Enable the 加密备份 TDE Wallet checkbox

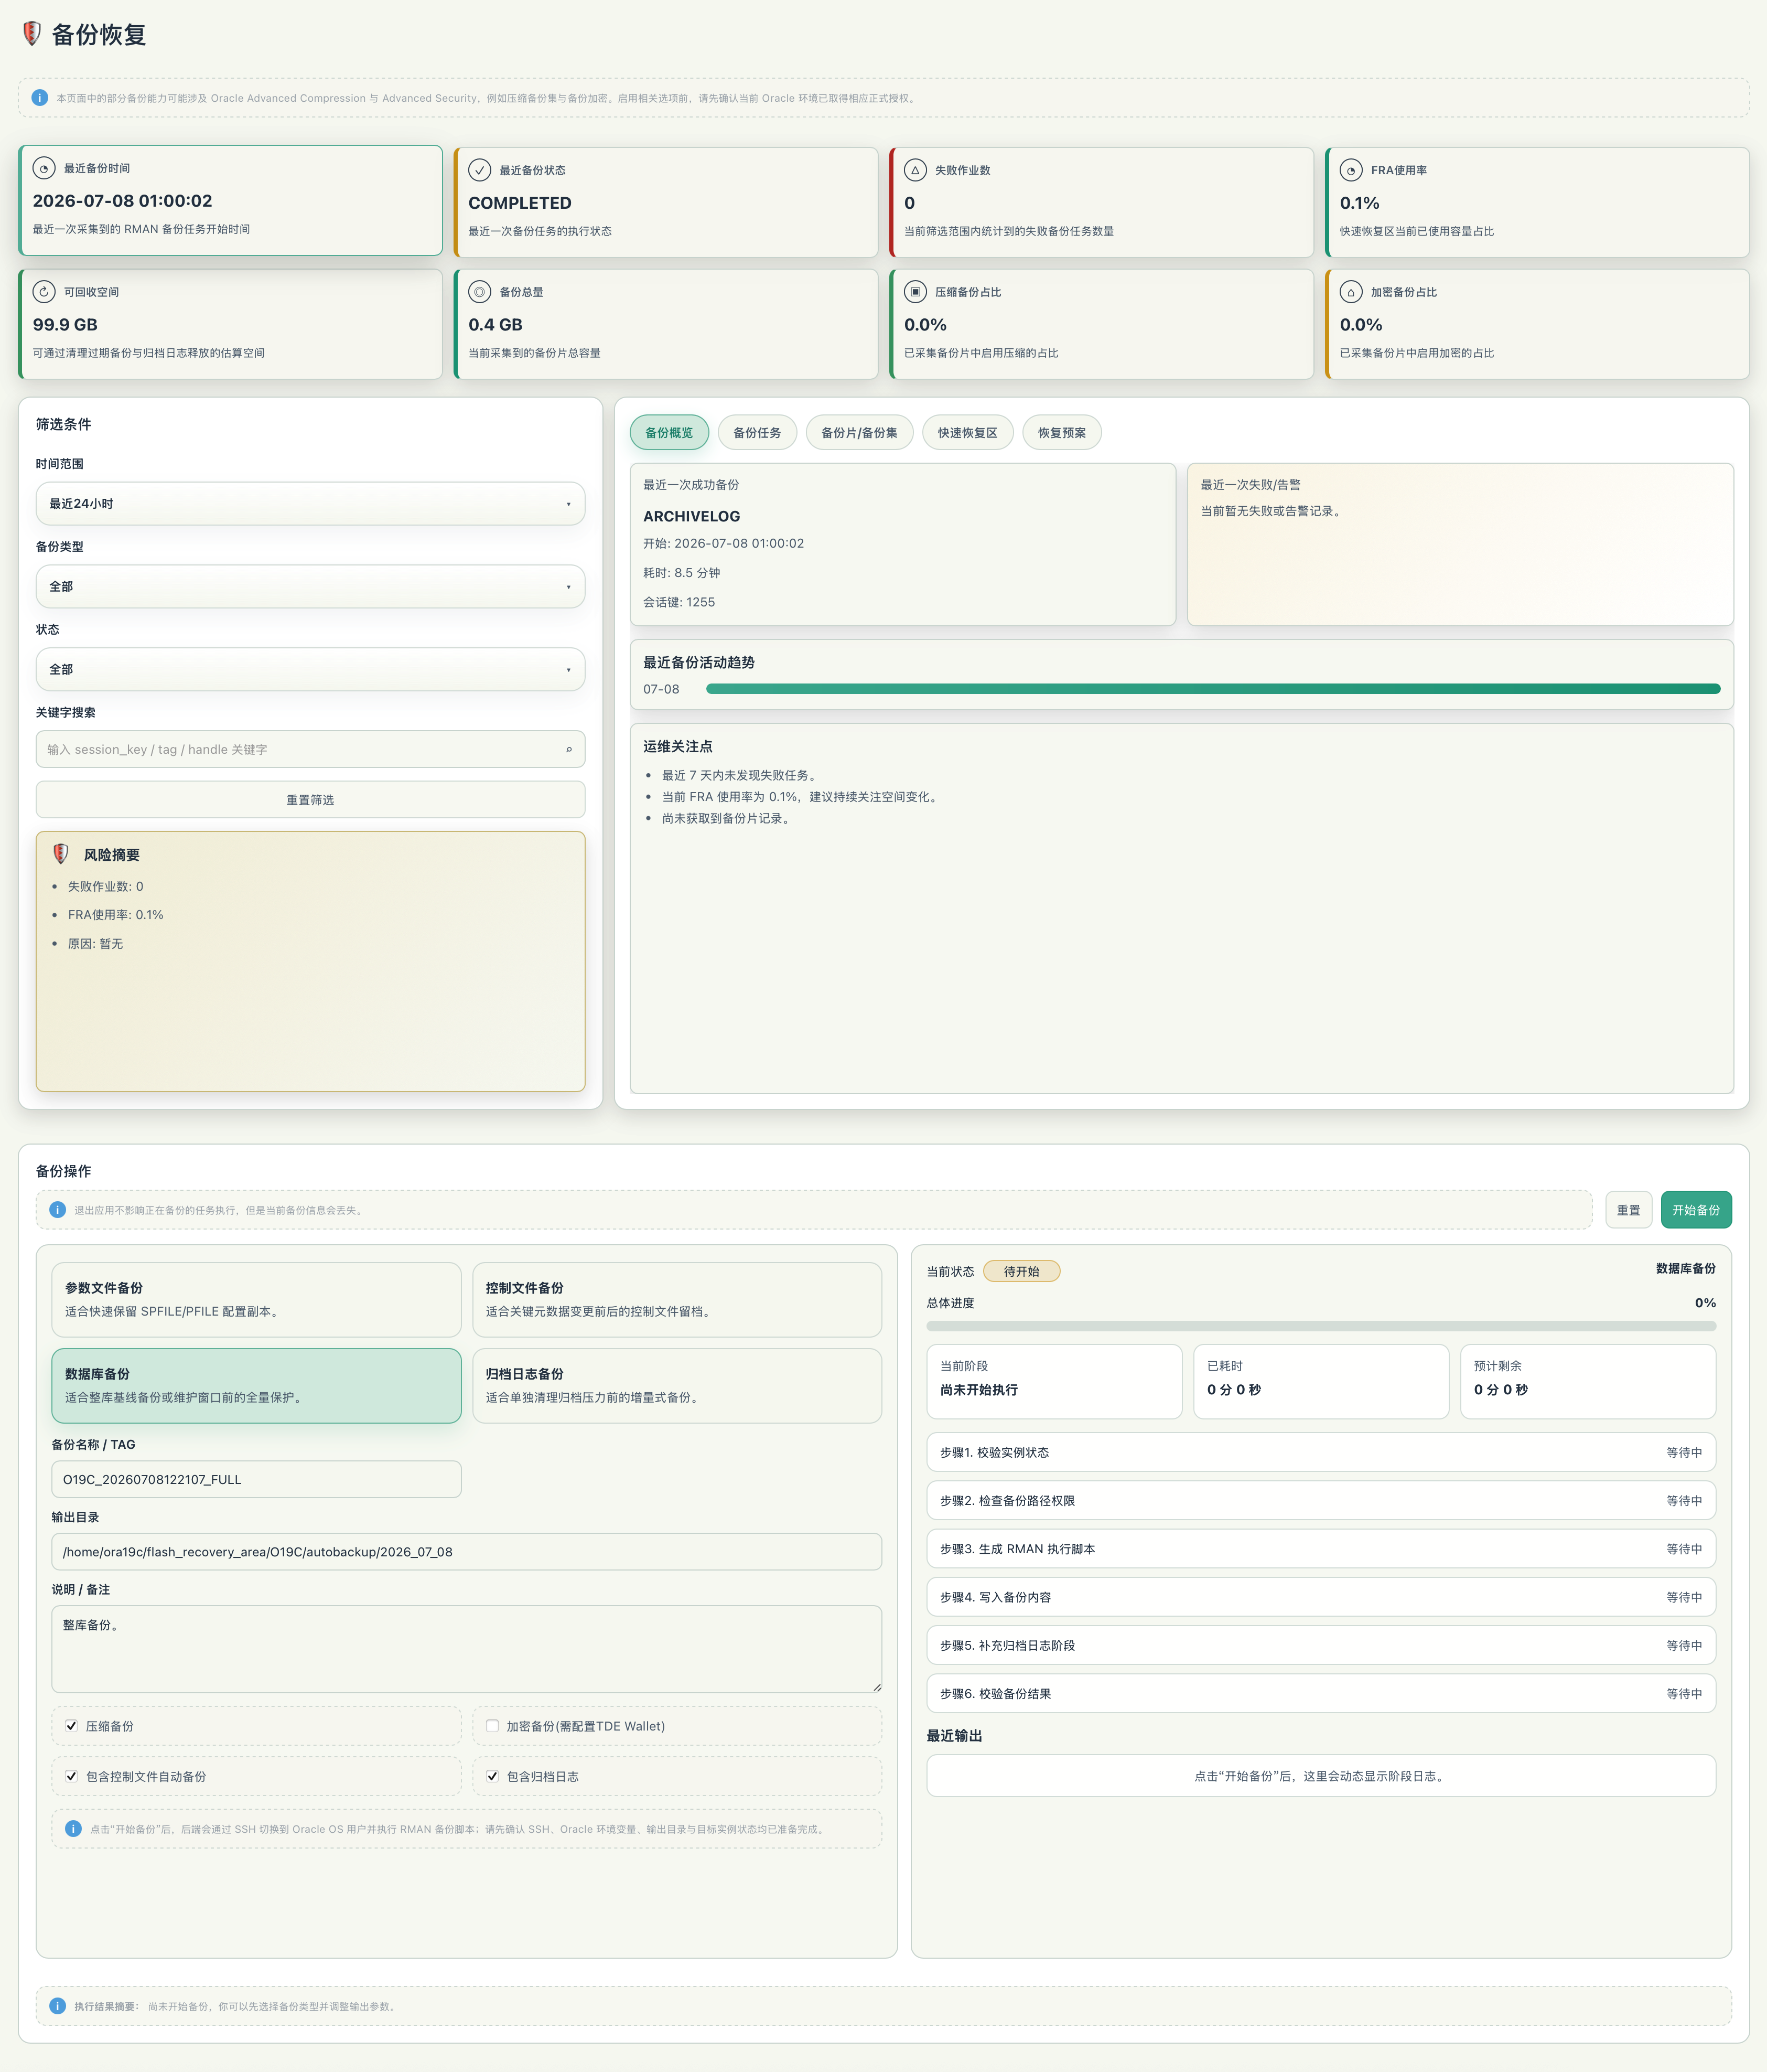pos(492,1725)
